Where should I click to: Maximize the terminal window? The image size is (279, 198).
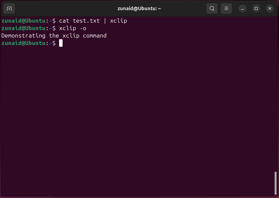point(256,8)
